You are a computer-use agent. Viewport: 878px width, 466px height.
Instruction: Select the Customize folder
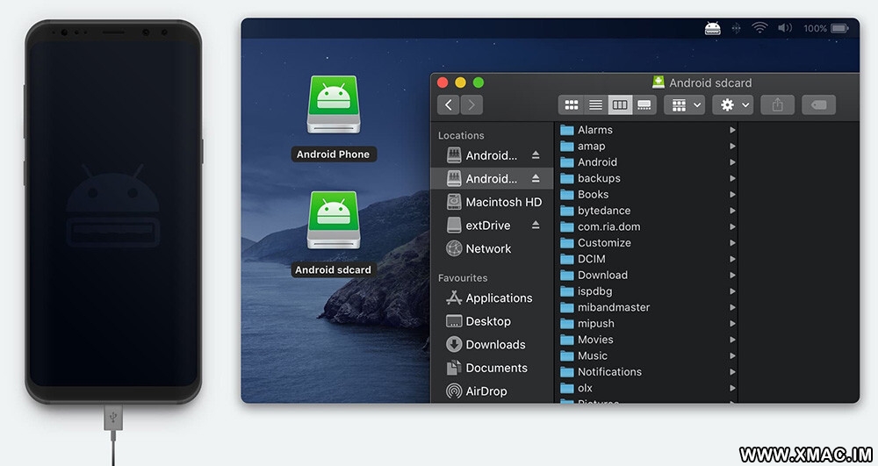click(x=647, y=243)
